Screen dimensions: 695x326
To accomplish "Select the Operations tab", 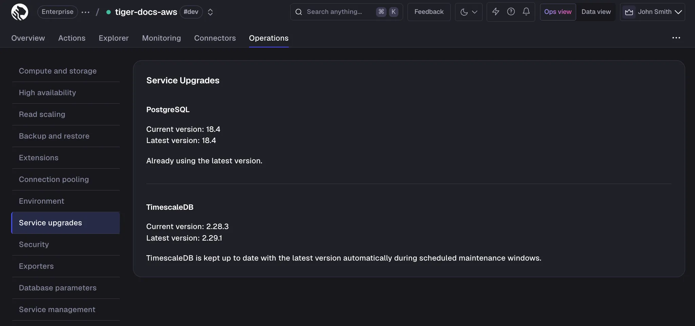I will [269, 38].
